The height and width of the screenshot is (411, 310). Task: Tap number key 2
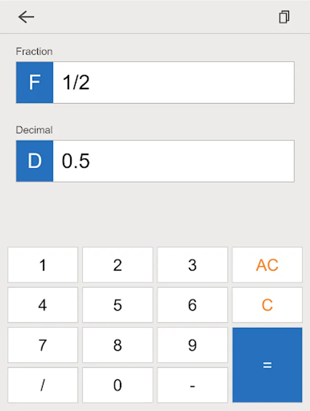(x=117, y=265)
